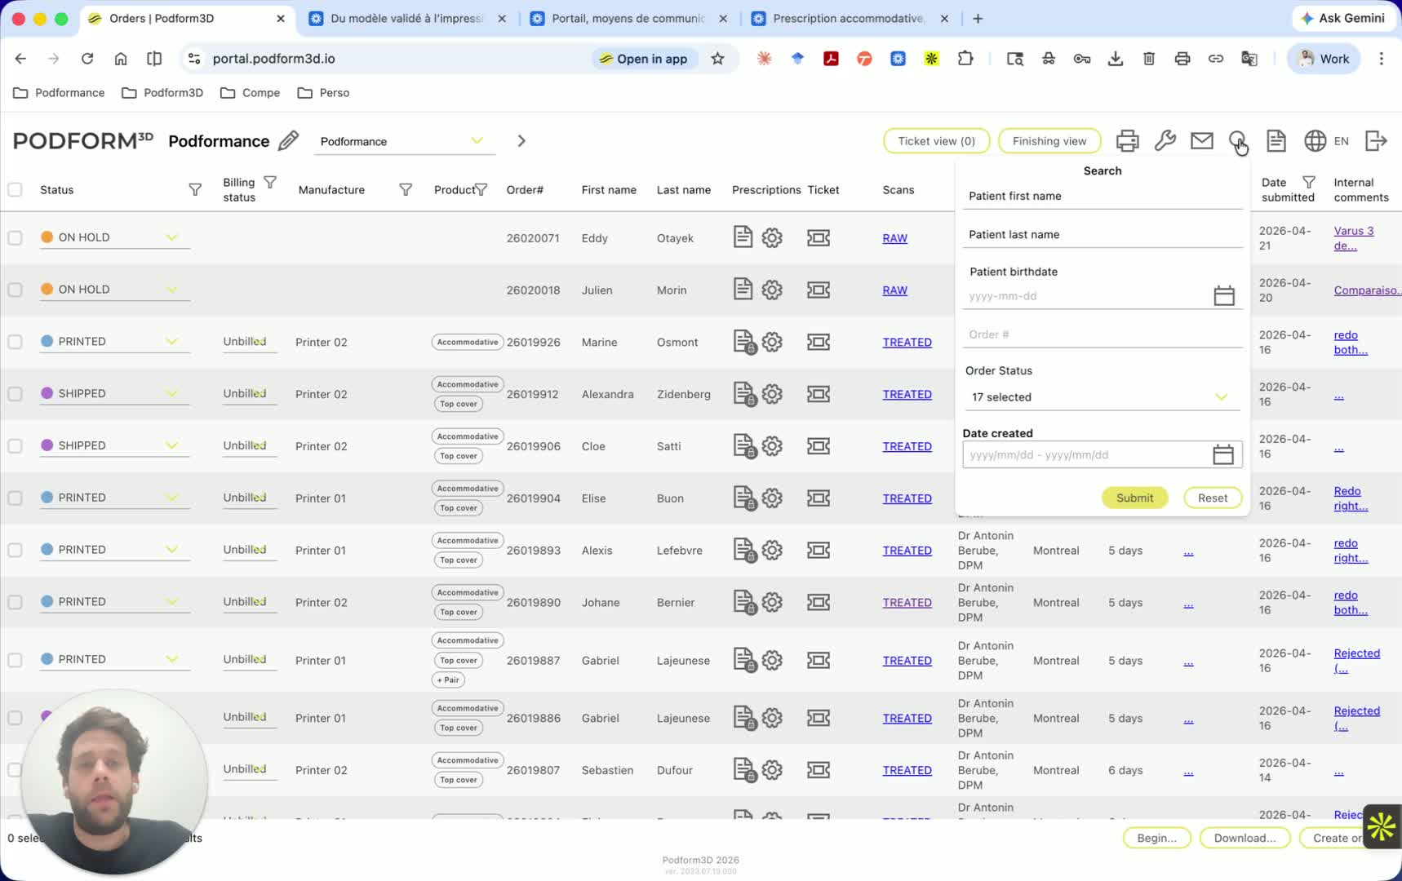Open ticket icon for Marine Osmont
The image size is (1402, 881).
tap(819, 342)
